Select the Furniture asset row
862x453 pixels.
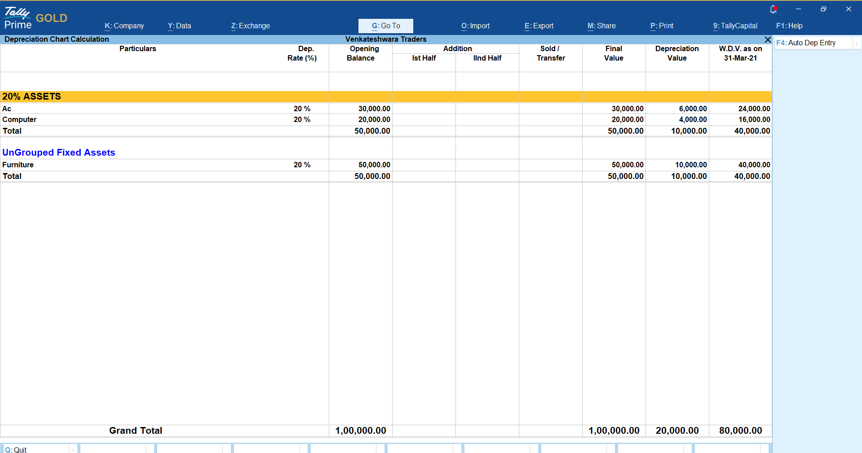point(18,165)
